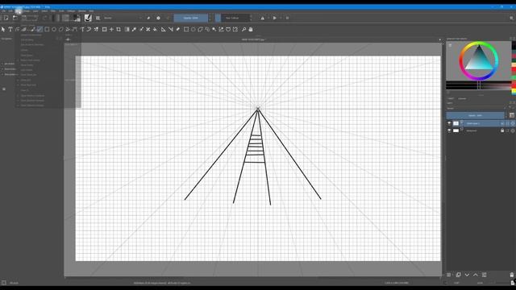The image size is (516, 290).
Task: Toggle vertical mirror painting
Action: (x=274, y=18)
